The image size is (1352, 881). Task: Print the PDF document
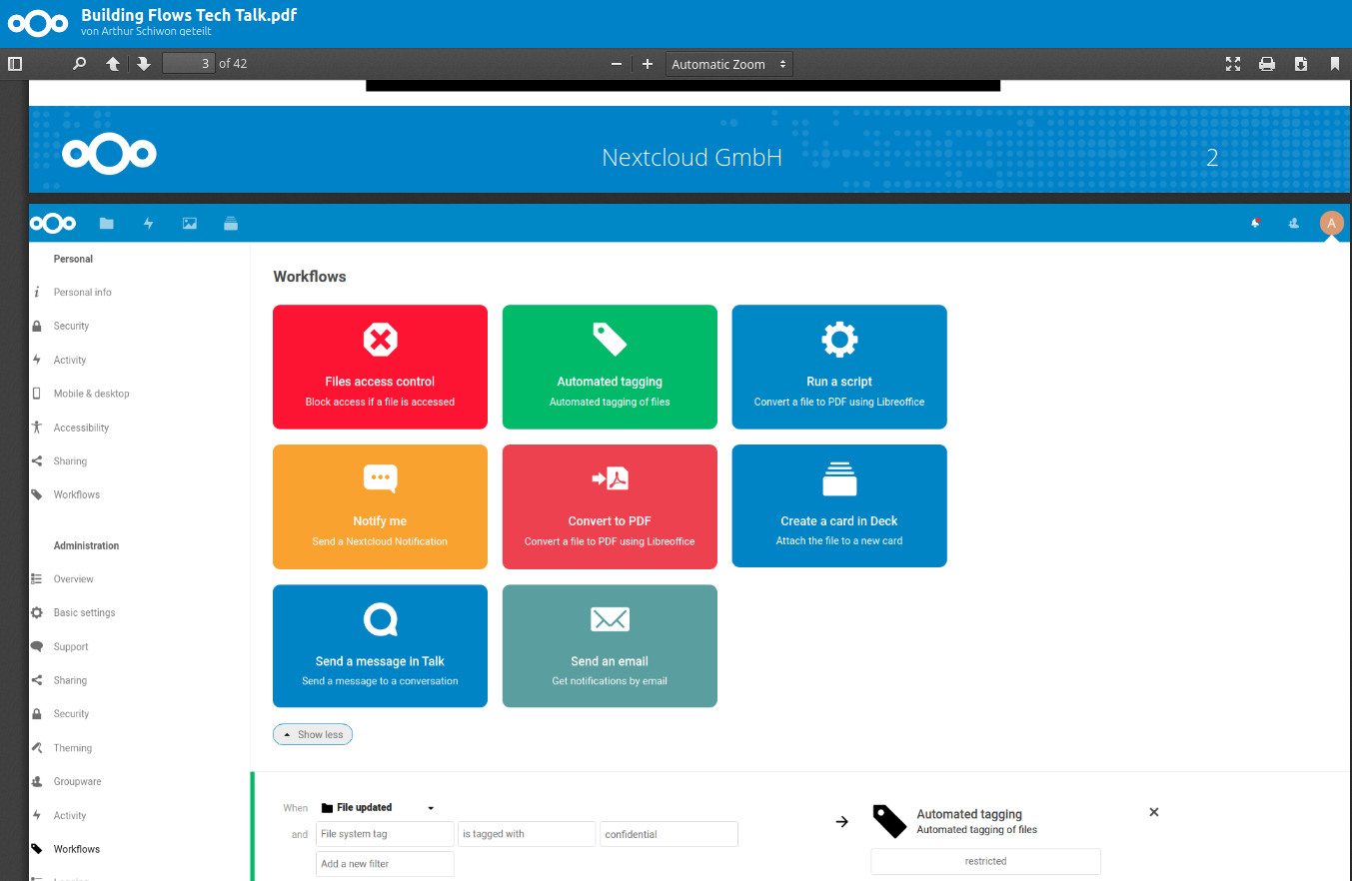coord(1267,64)
